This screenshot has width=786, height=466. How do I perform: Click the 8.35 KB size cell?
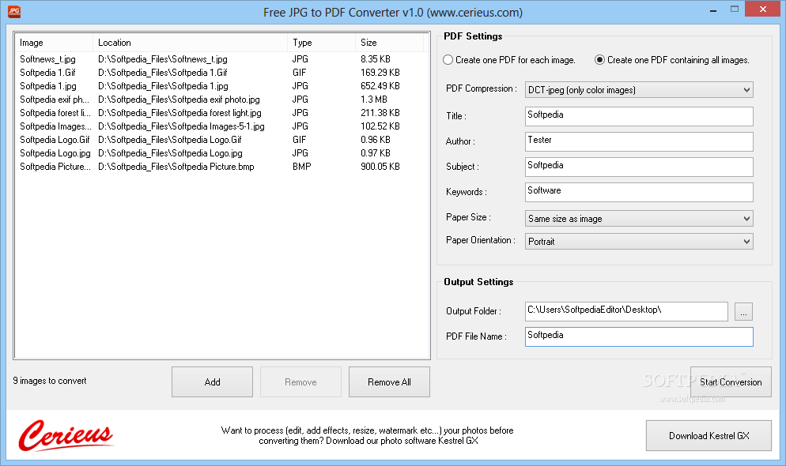376,59
